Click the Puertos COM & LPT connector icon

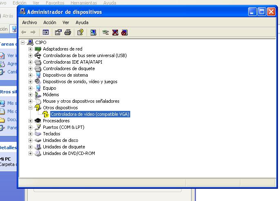(38, 127)
